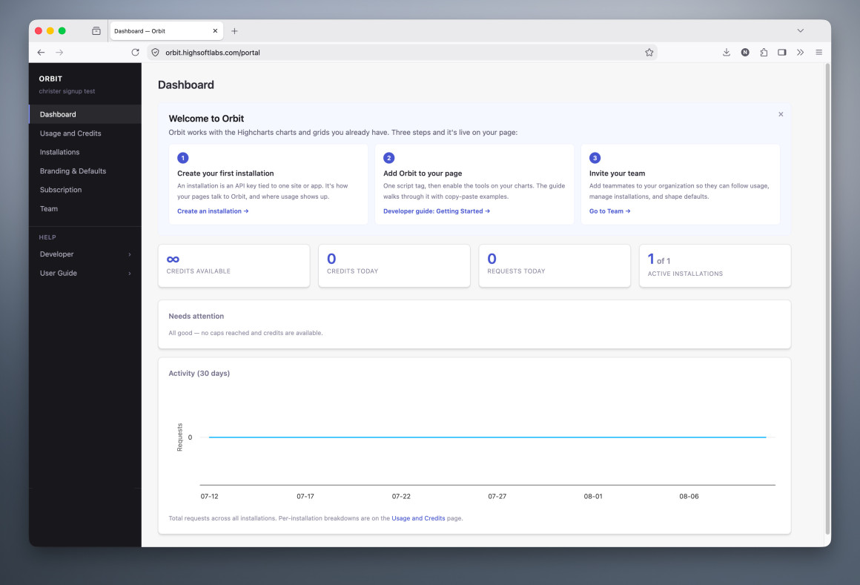Open Team in the sidebar
This screenshot has width=860, height=585.
tap(85, 209)
